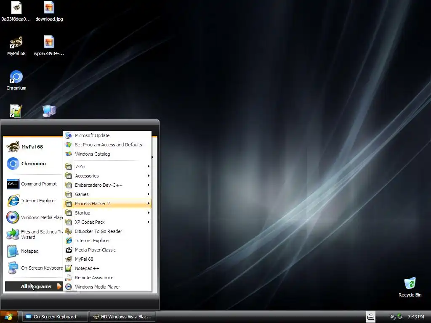Click Microsoft Update in All Programs

click(x=107, y=135)
